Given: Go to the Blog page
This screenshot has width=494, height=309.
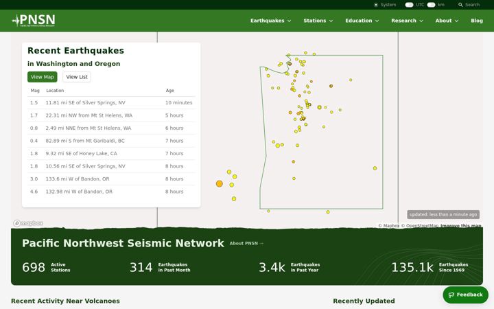Looking at the screenshot, I should pyautogui.click(x=477, y=21).
